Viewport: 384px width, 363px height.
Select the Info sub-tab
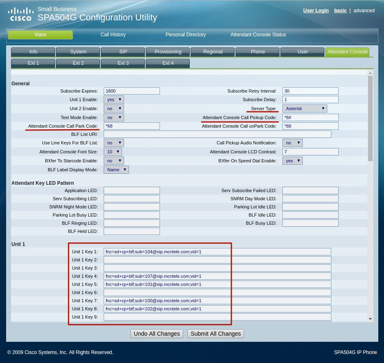33,52
